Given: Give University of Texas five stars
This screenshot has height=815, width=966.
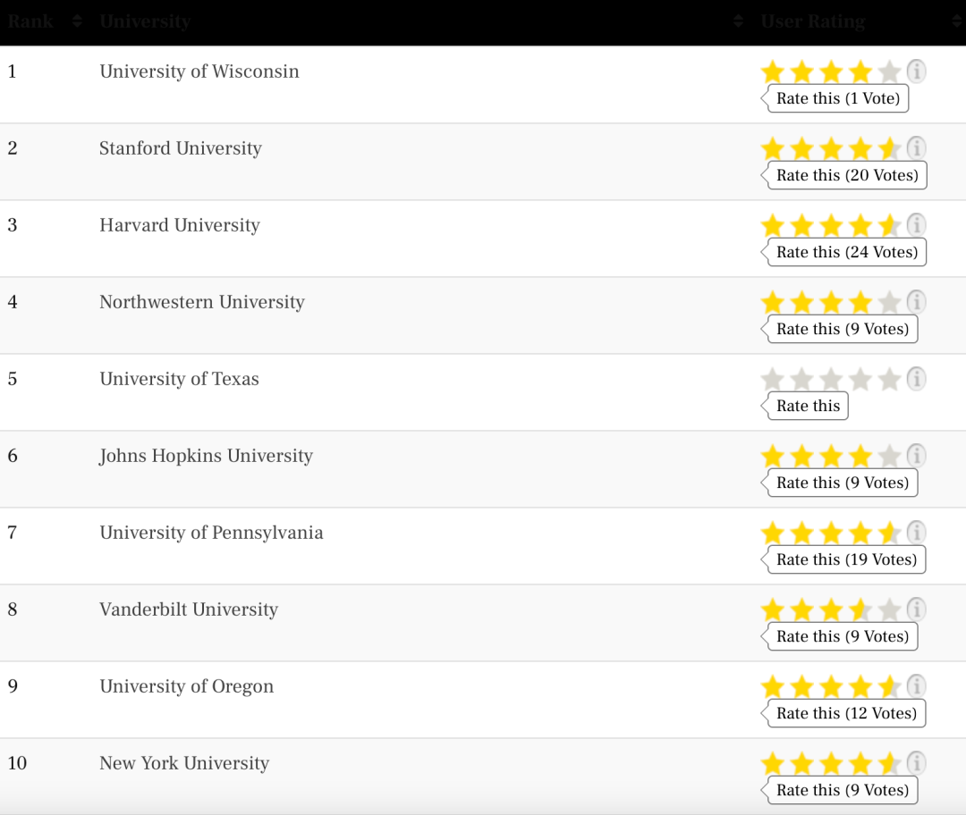Looking at the screenshot, I should [x=889, y=379].
